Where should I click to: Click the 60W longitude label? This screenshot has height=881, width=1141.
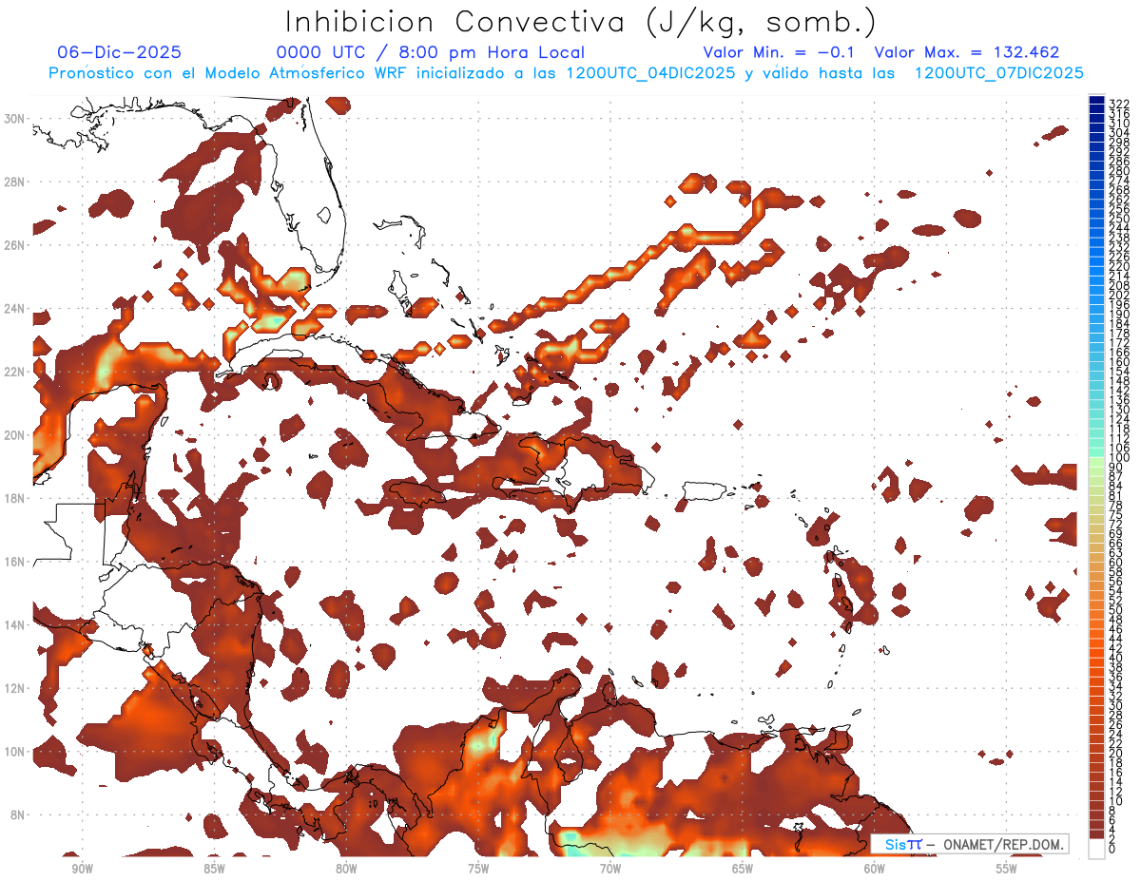click(875, 869)
